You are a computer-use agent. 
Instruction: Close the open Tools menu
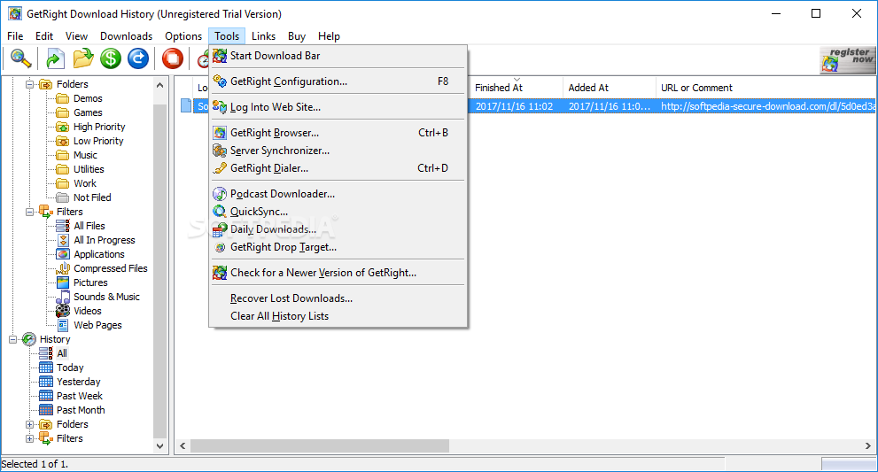point(227,36)
